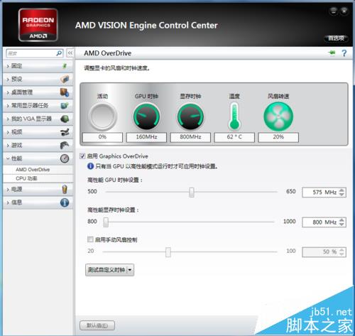Viewport: 355px width, 336px height.
Task: Click the high-performance memory clock slider handle
Action: [106, 222]
